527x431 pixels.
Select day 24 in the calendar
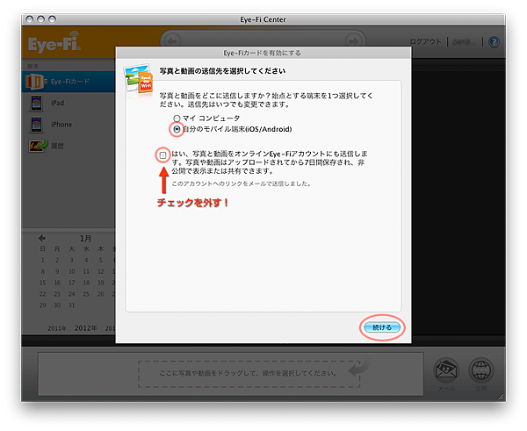tap(71, 294)
